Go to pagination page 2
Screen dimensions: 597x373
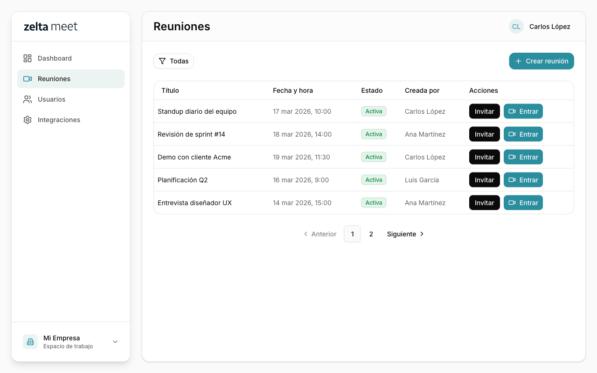(371, 234)
